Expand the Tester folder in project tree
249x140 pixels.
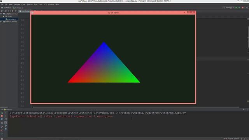click(4, 16)
